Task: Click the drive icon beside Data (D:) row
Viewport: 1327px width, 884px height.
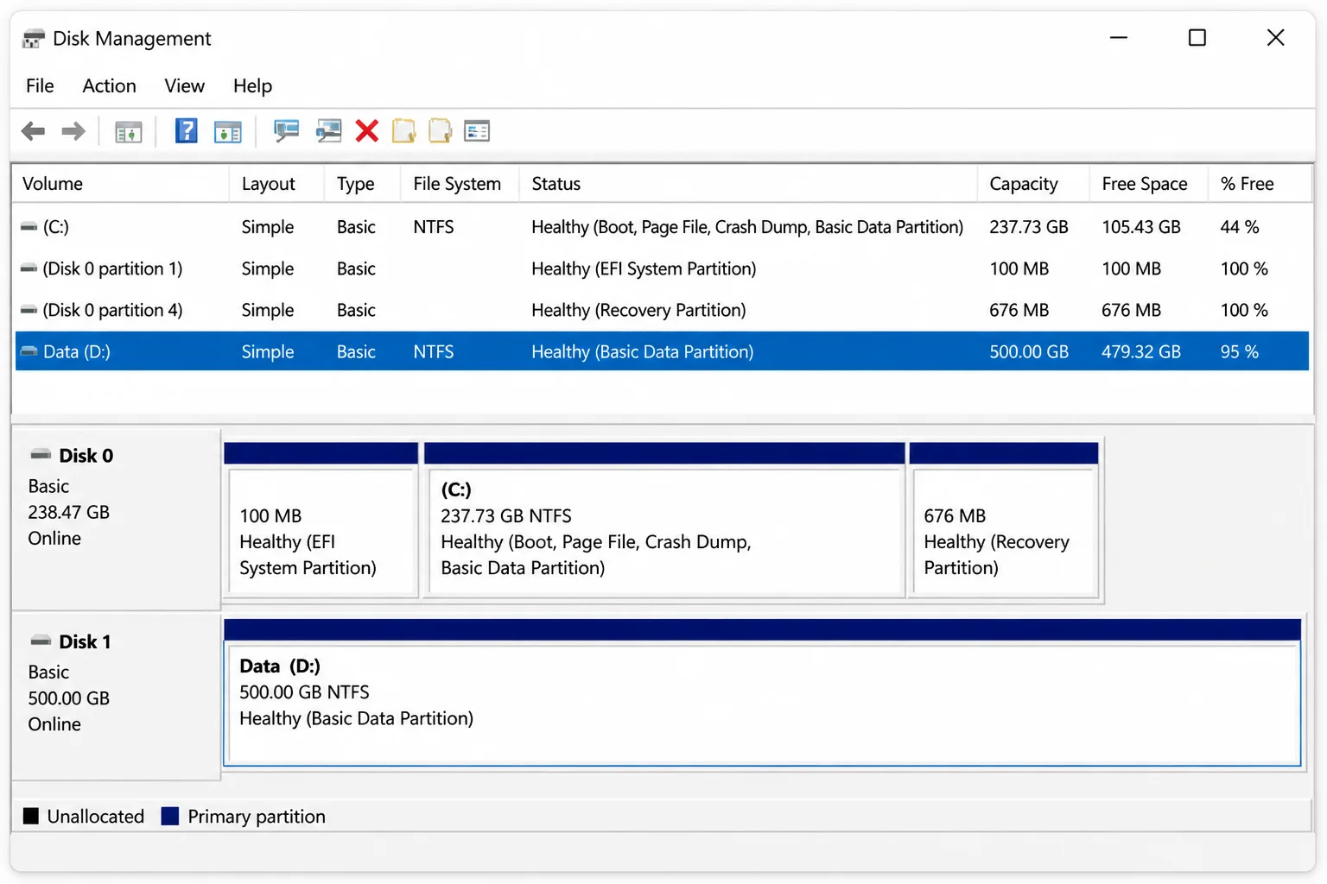Action: click(29, 351)
